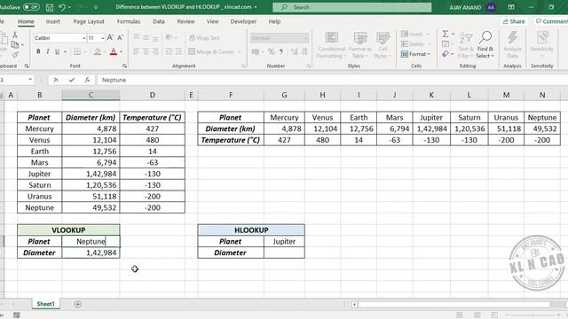Click the Percent Style icon

(x=271, y=52)
